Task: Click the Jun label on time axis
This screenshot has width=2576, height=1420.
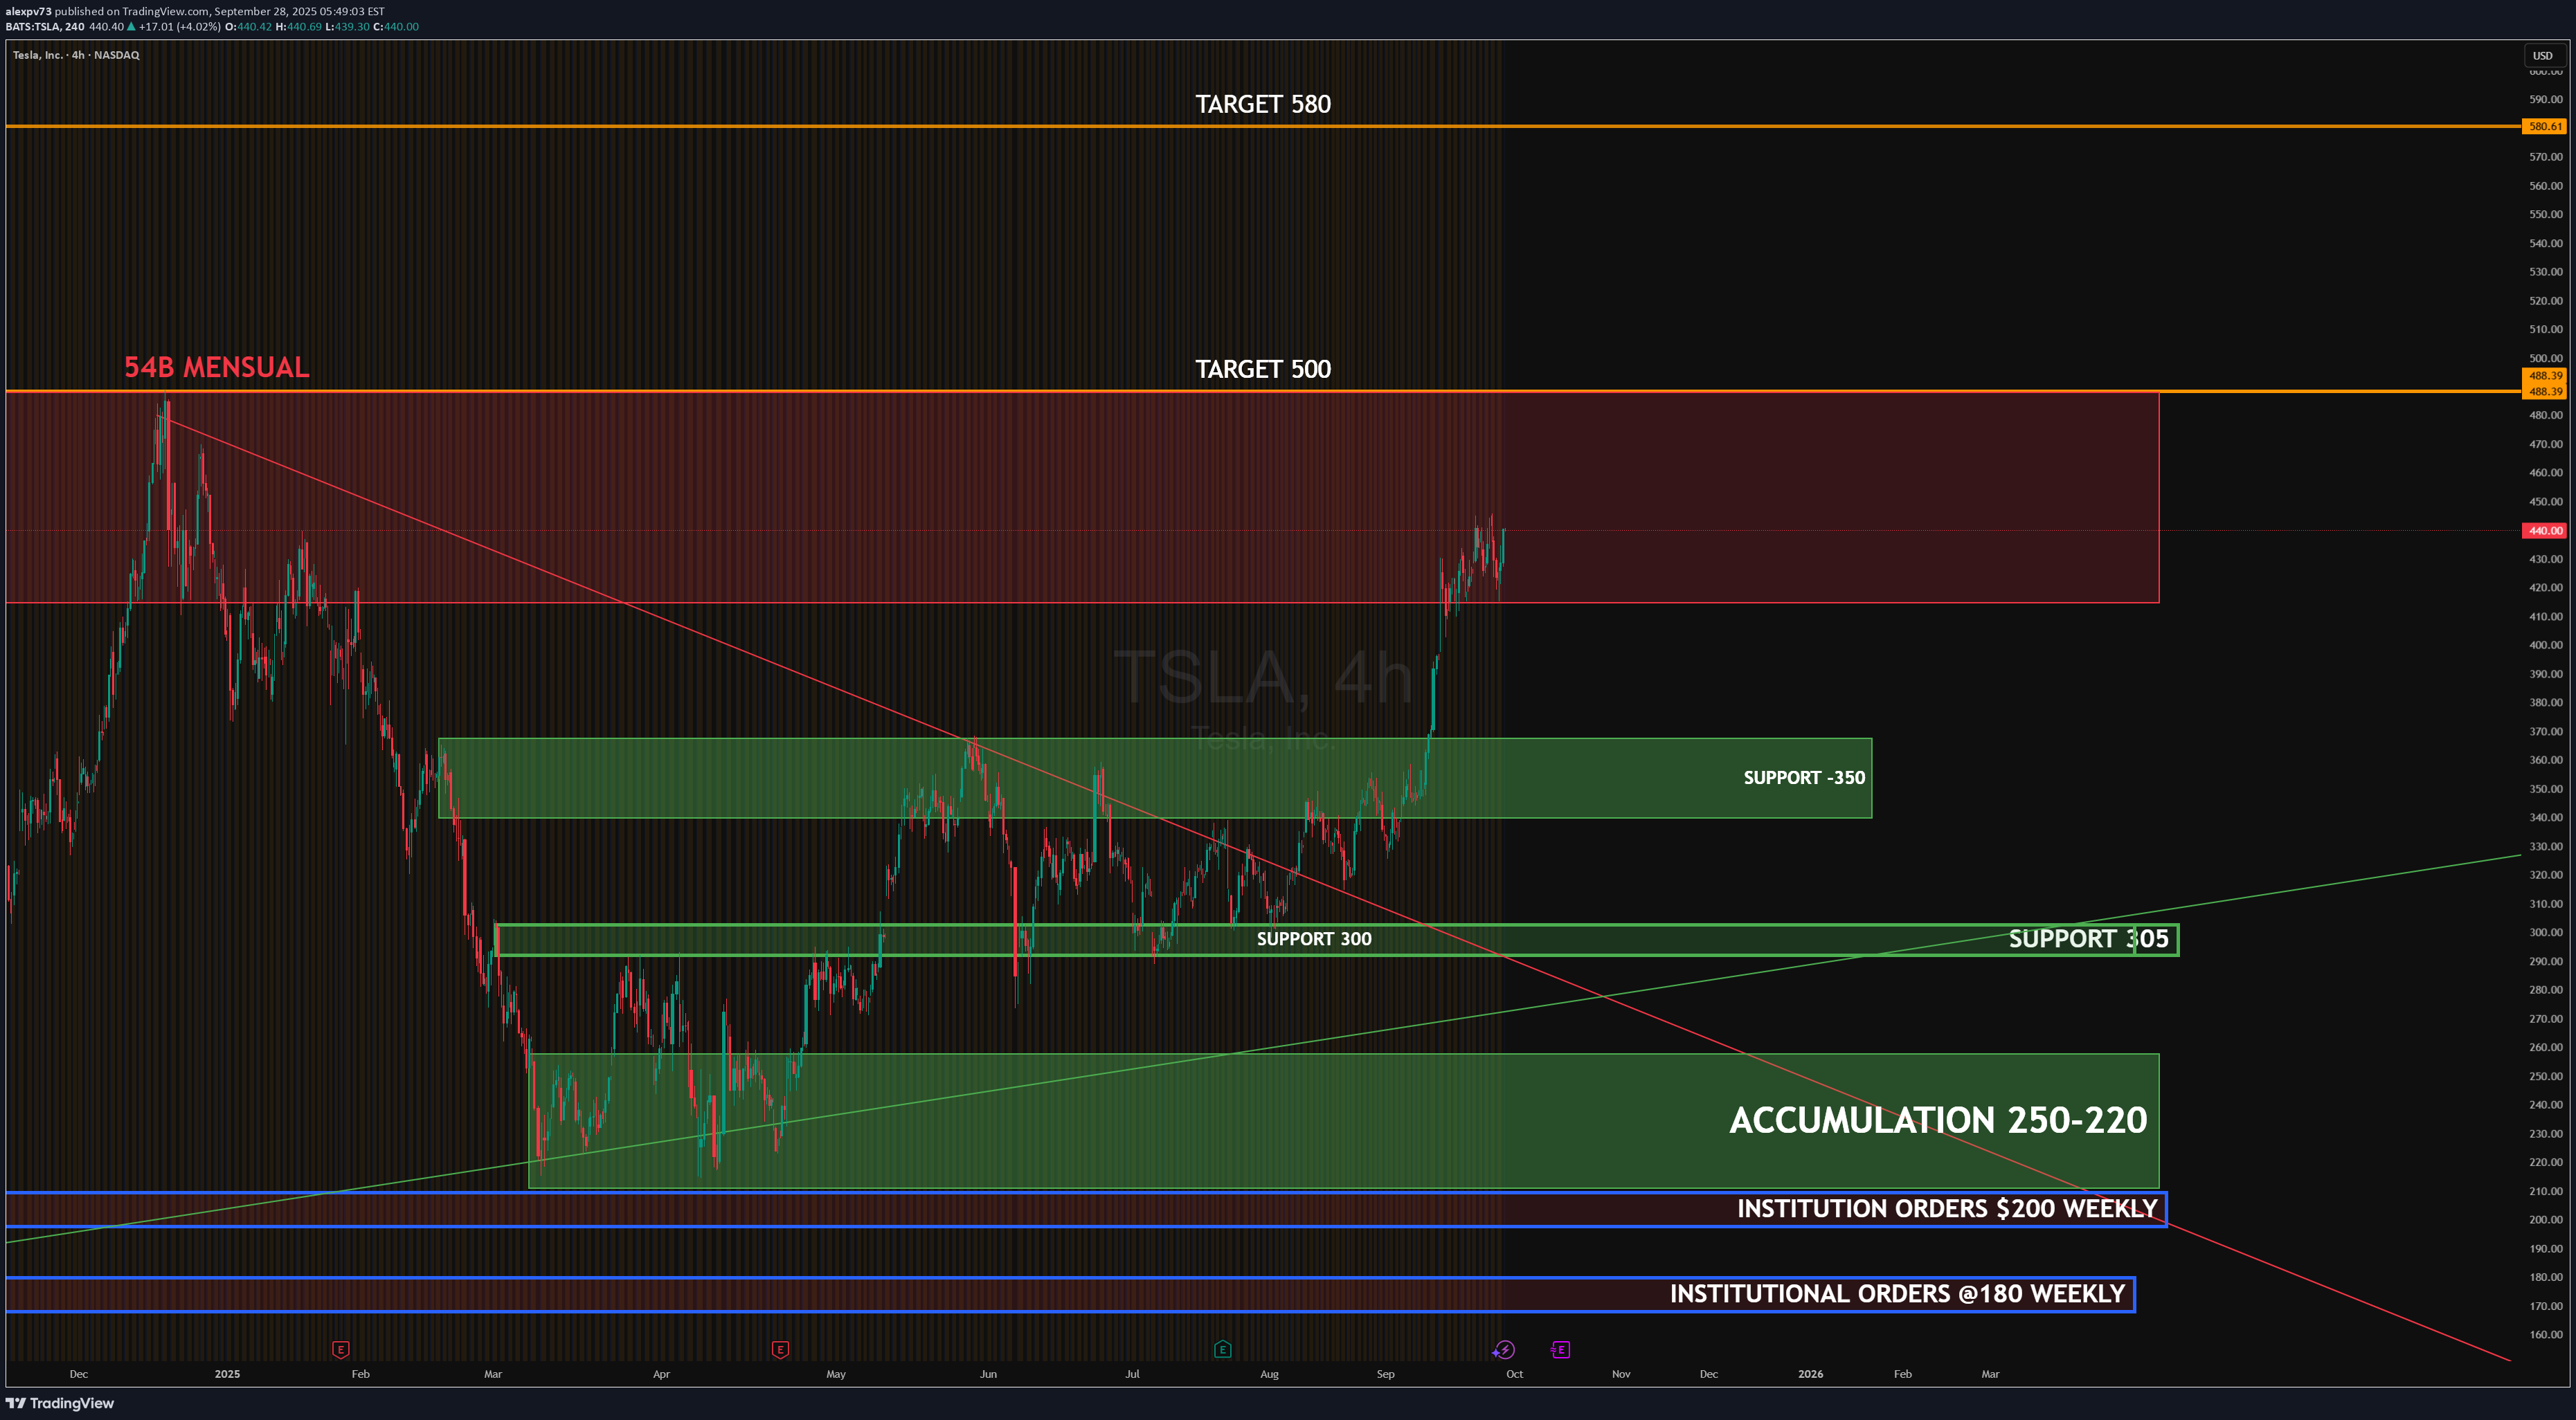Action: [x=988, y=1374]
